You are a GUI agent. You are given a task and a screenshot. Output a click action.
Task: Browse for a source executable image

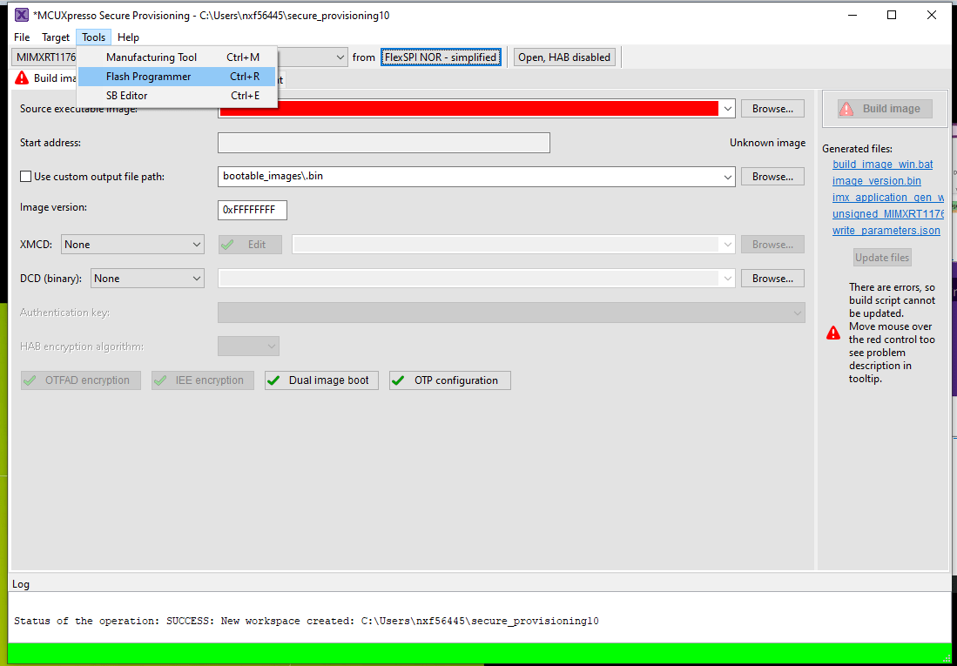tap(772, 108)
